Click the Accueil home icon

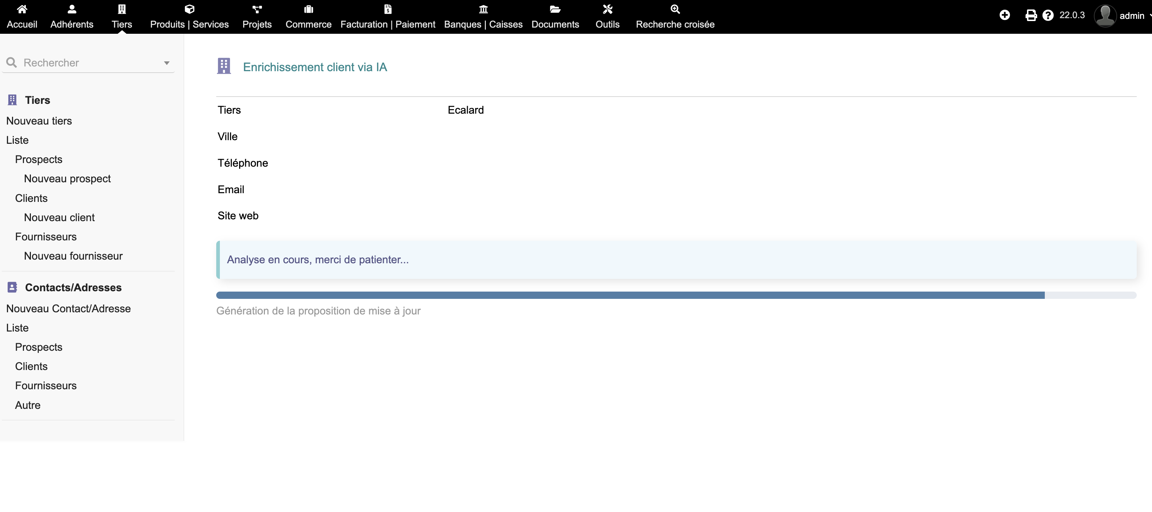pos(22,9)
